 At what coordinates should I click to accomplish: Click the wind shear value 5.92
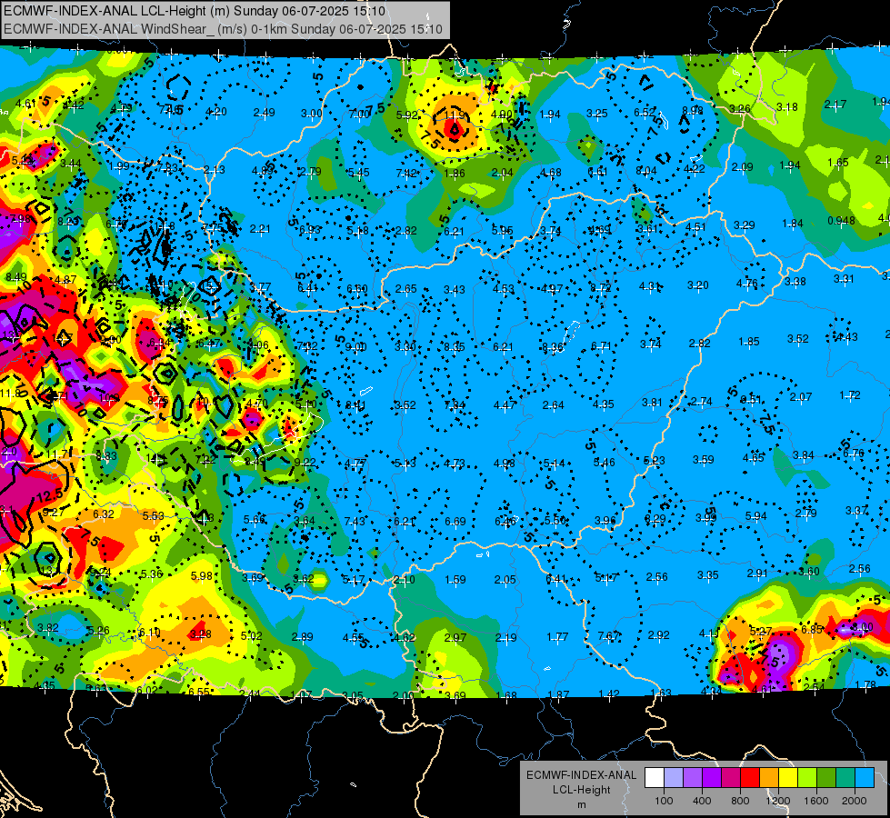coord(407,115)
